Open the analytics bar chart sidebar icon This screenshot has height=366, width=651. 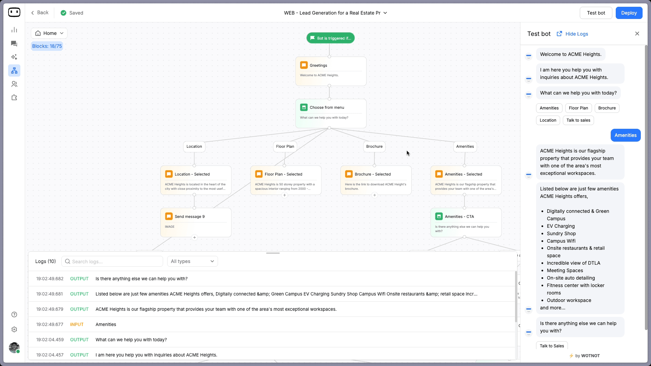tap(14, 30)
